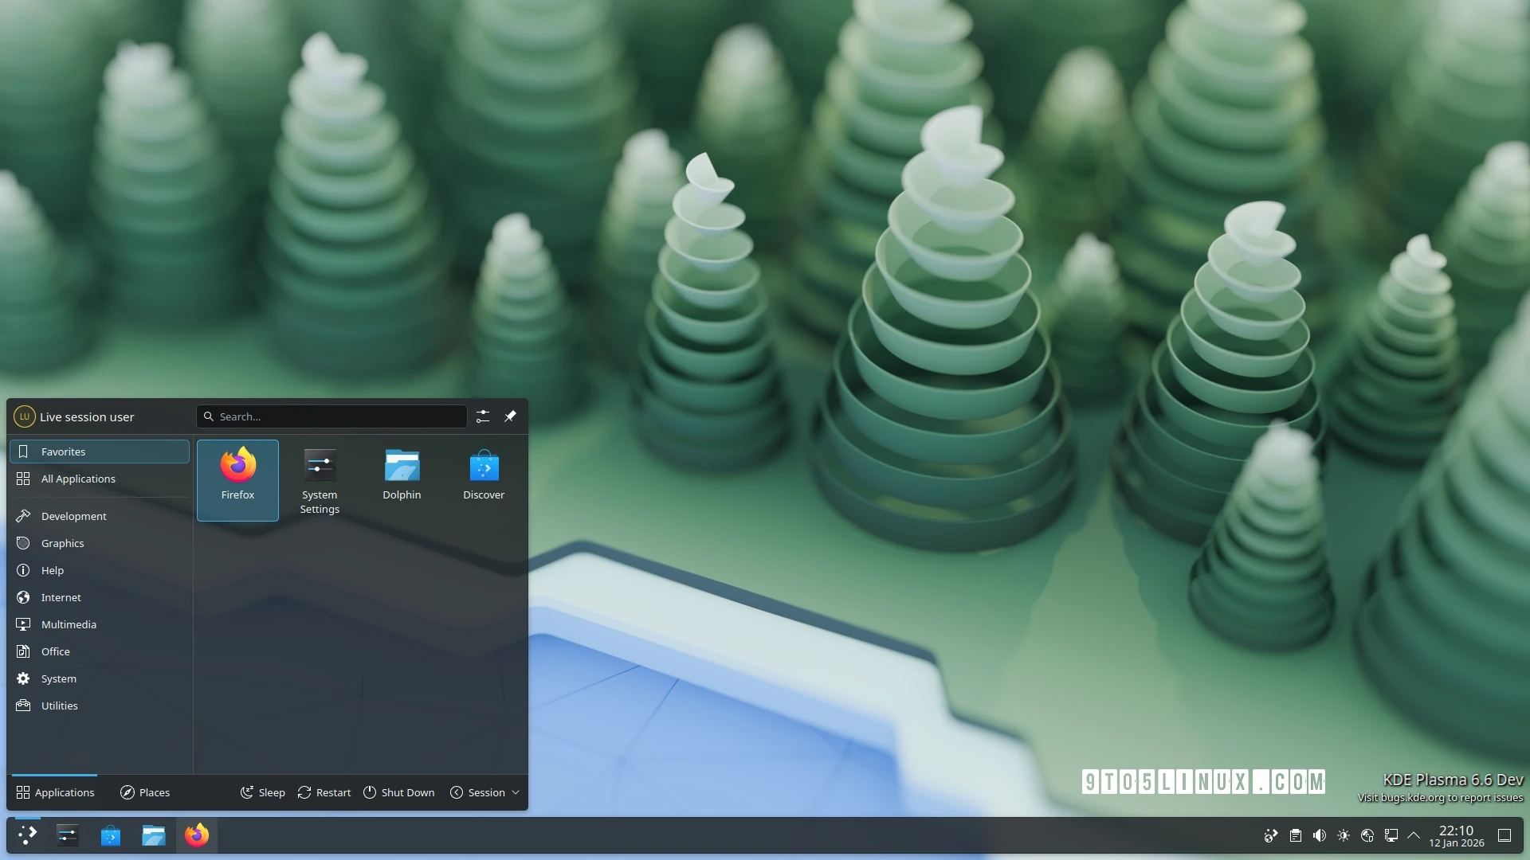Open the clipboard manager in system tray

(x=1295, y=835)
